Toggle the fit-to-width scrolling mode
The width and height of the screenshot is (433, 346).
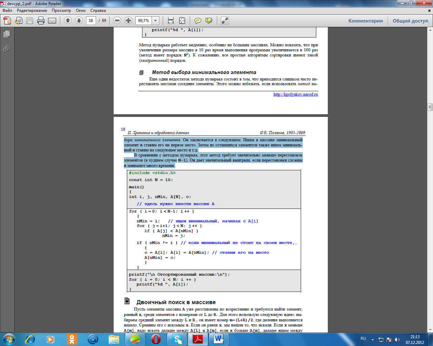pos(171,21)
